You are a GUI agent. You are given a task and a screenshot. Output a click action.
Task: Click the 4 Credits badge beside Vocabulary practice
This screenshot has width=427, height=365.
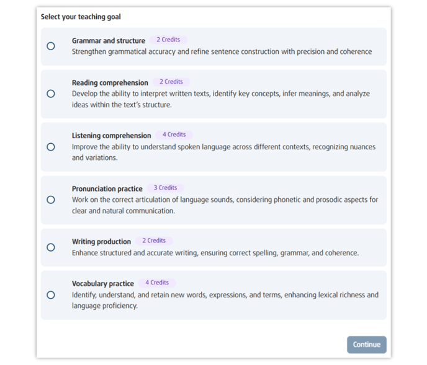(157, 283)
